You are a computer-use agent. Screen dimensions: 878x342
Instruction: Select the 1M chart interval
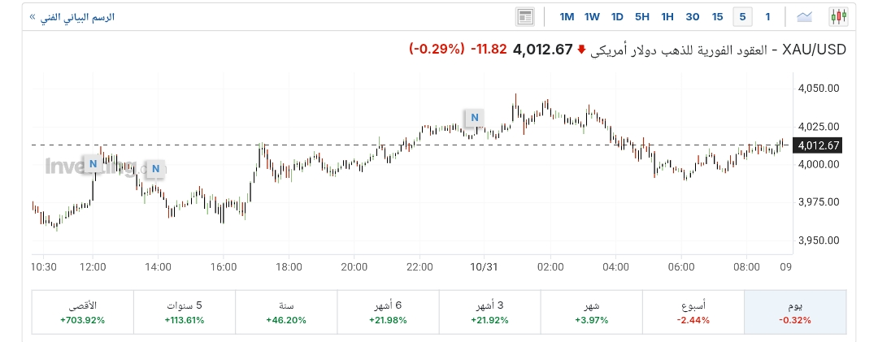tap(567, 16)
